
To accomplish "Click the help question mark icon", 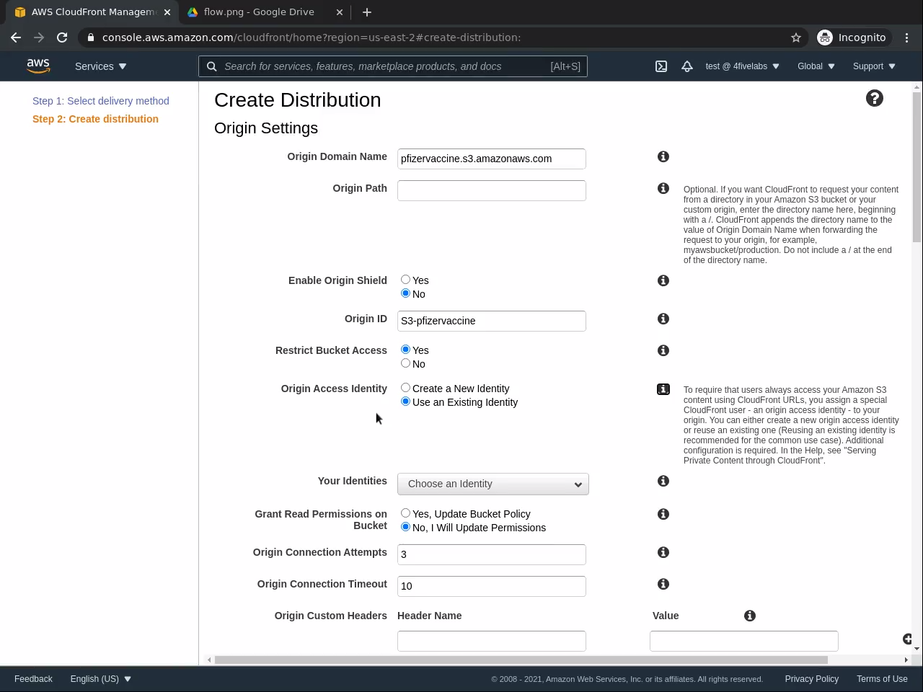I will [x=874, y=99].
